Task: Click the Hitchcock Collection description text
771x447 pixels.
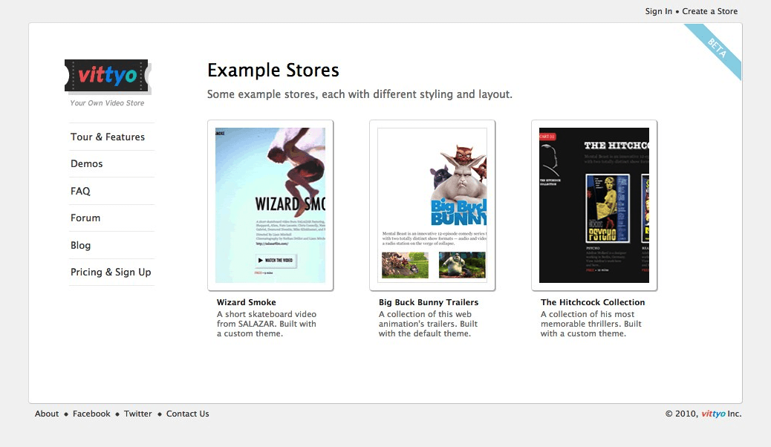Action: [x=591, y=324]
